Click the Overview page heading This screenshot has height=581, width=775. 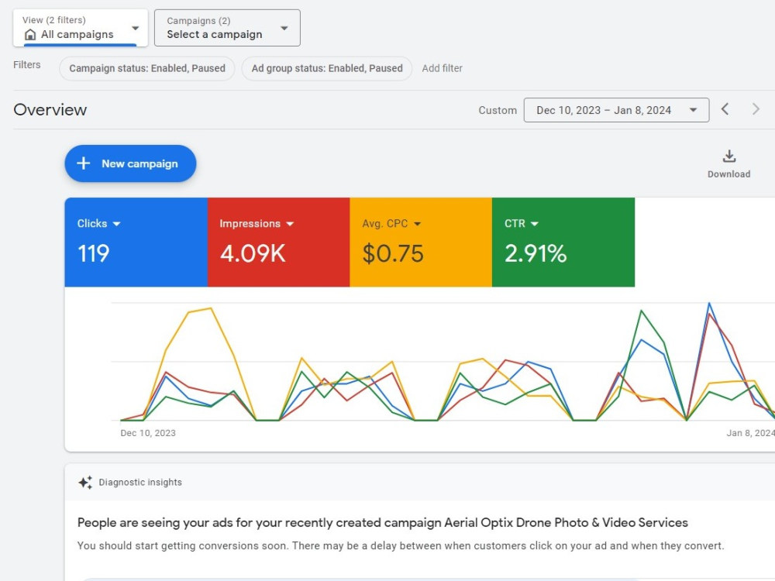click(50, 110)
